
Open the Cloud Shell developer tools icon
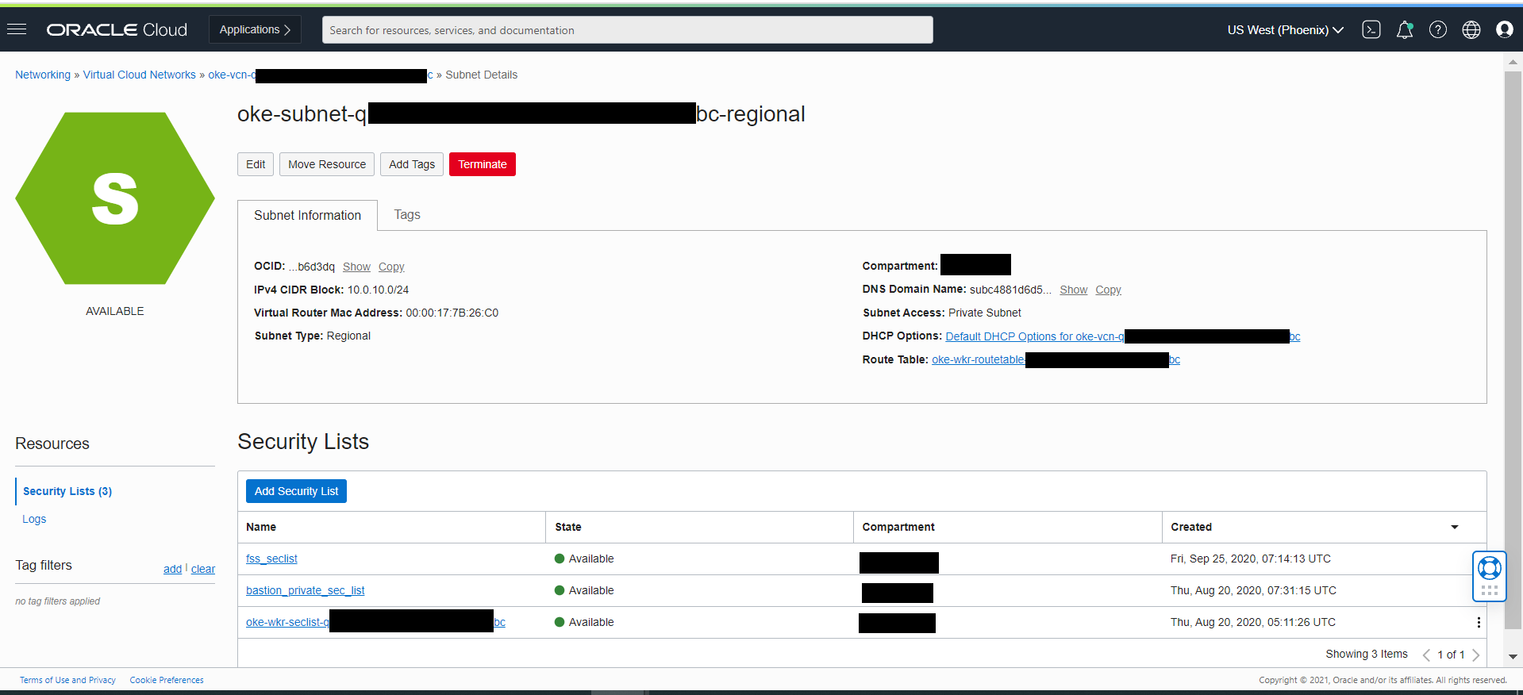click(1371, 29)
